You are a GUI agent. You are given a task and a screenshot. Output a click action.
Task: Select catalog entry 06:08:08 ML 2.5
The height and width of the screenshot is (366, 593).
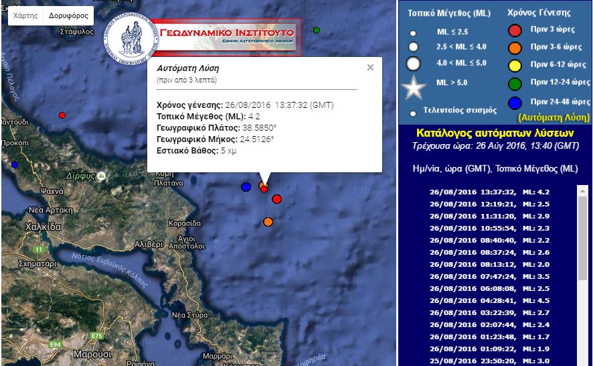click(489, 289)
